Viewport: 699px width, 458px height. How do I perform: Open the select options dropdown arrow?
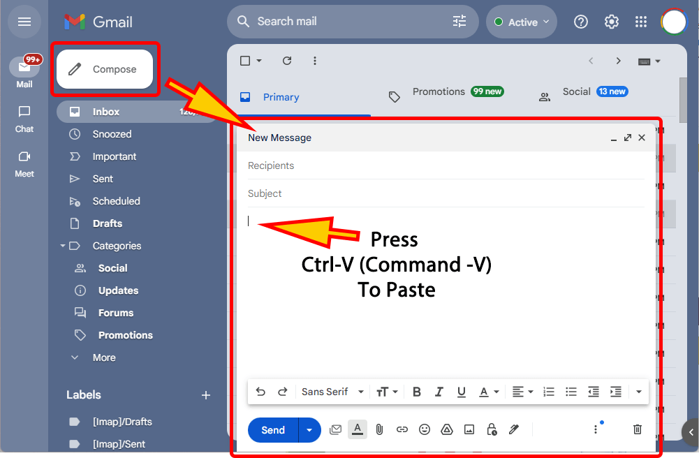point(259,61)
